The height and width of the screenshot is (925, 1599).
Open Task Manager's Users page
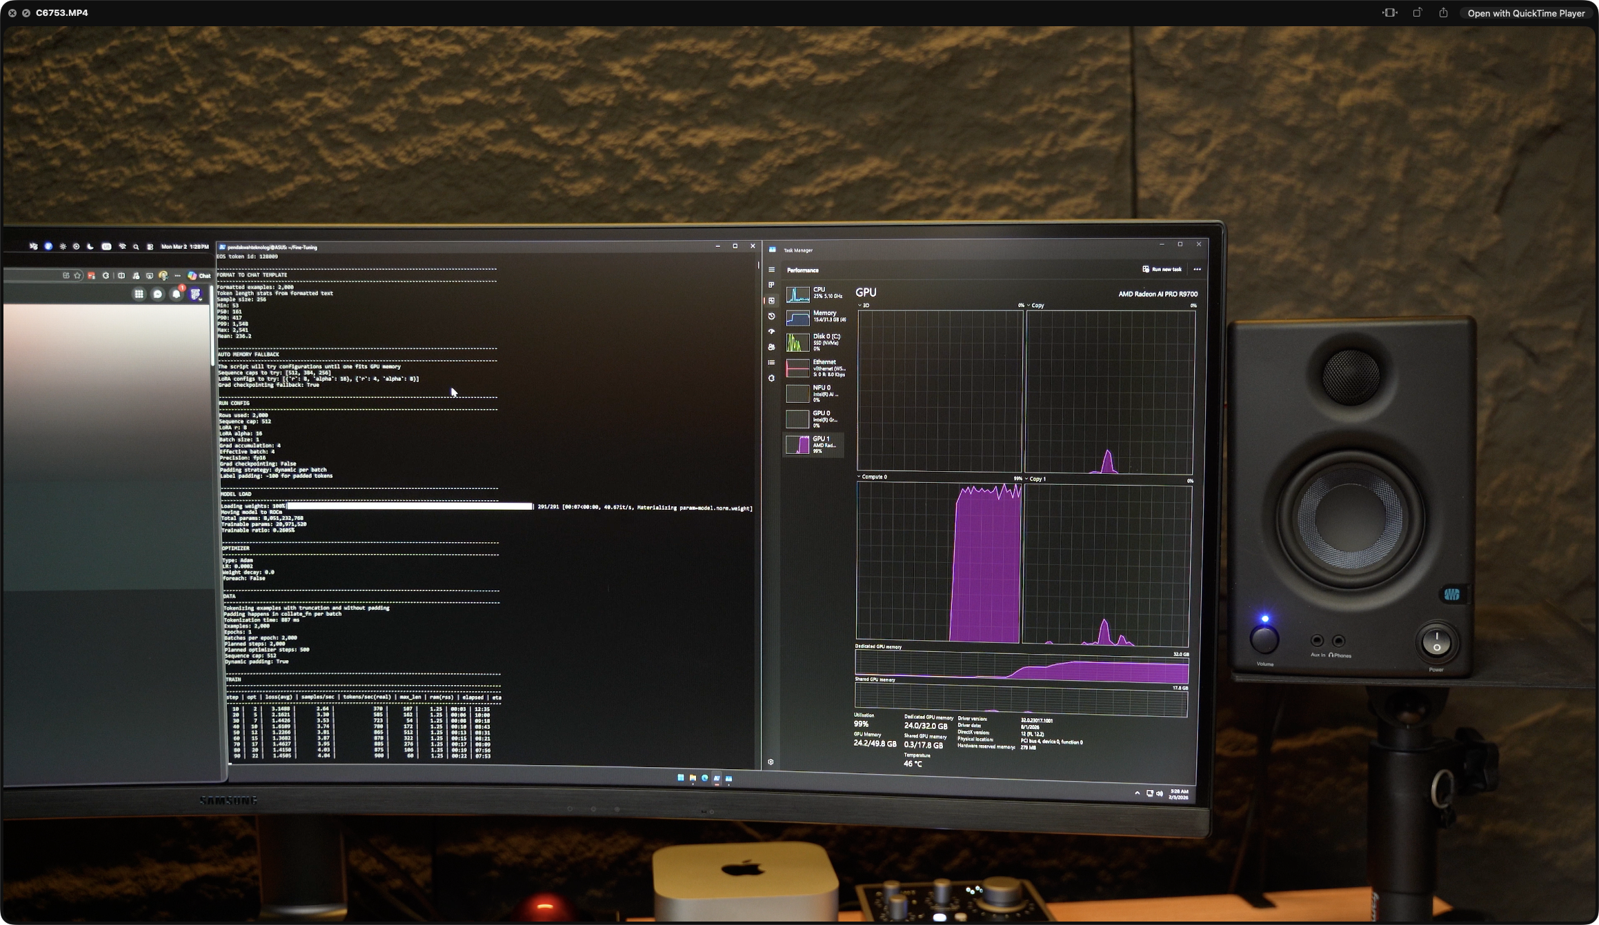[771, 347]
